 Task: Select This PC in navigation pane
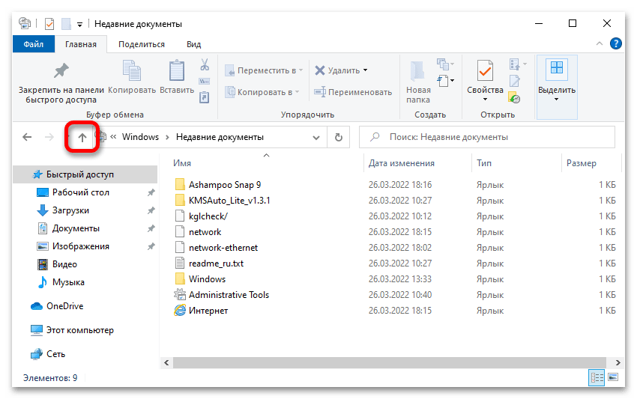79,330
